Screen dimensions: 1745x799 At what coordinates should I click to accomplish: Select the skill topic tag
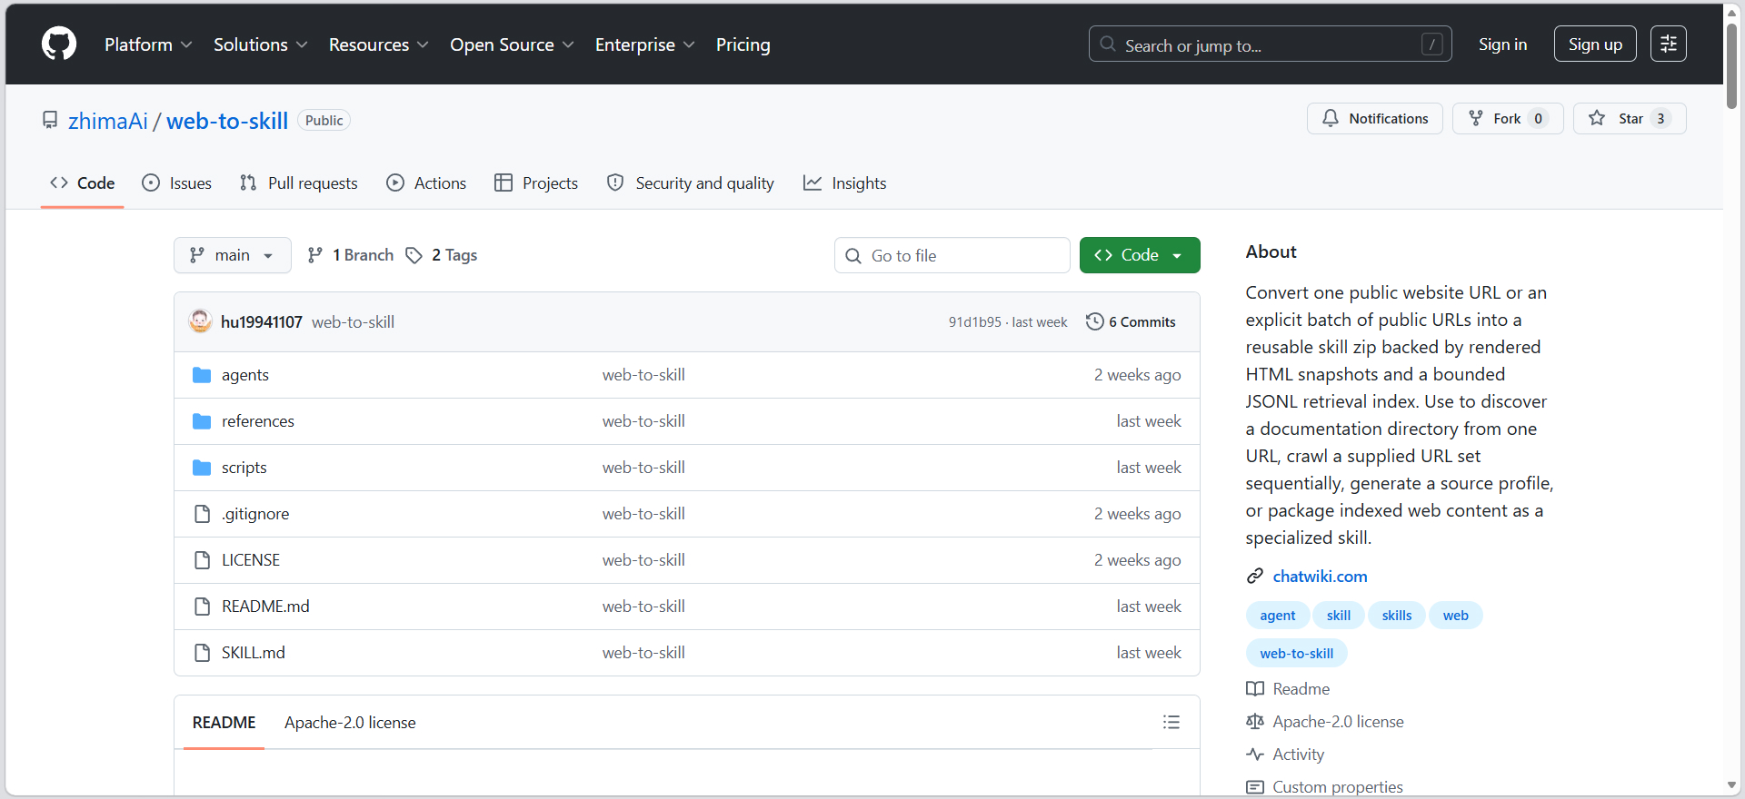coord(1339,616)
